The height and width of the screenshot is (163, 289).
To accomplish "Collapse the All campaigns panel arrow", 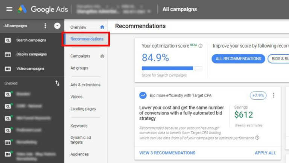I will click(x=57, y=26).
